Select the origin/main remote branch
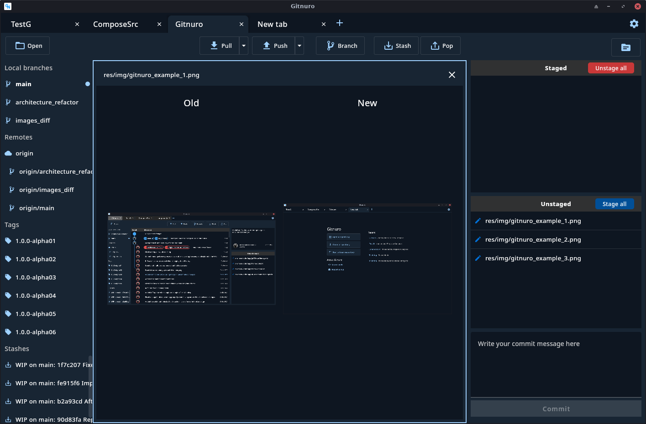Image resolution: width=646 pixels, height=424 pixels. pyautogui.click(x=46, y=208)
